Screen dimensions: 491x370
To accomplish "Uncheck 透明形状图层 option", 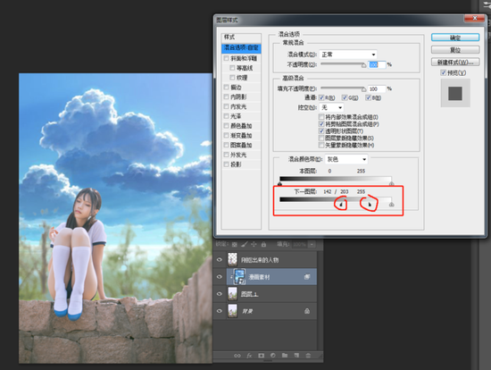I will click(321, 131).
